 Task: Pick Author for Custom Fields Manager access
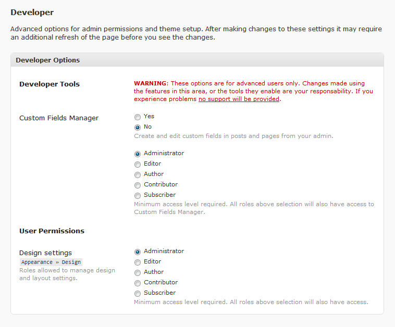(x=138, y=175)
